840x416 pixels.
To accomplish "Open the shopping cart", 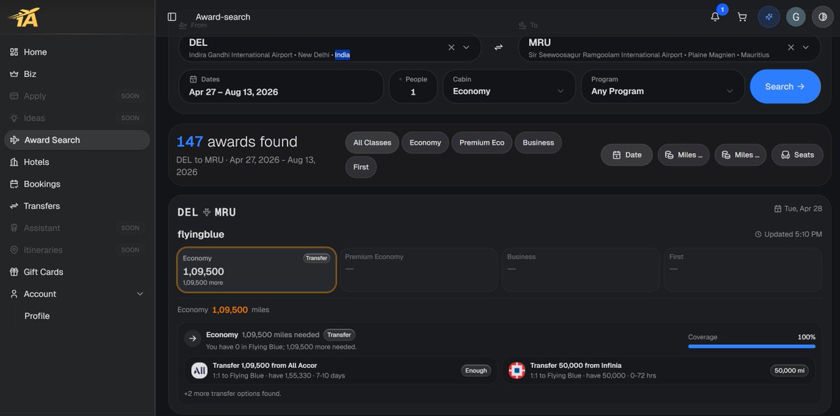I will coord(742,17).
